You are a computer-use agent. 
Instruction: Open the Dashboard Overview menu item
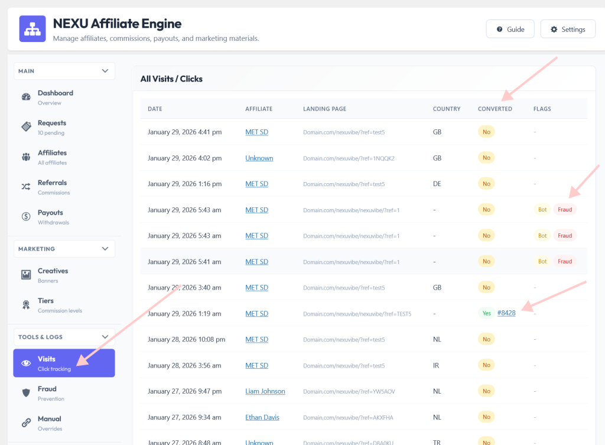pos(64,98)
